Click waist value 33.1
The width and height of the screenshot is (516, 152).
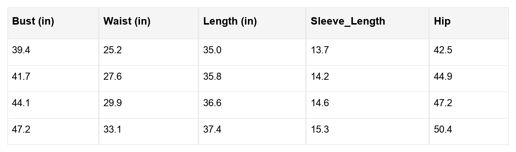112,130
